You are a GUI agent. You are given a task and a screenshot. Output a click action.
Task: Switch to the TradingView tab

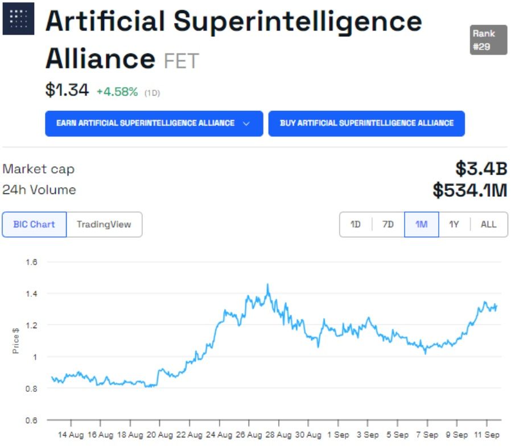pyautogui.click(x=104, y=224)
